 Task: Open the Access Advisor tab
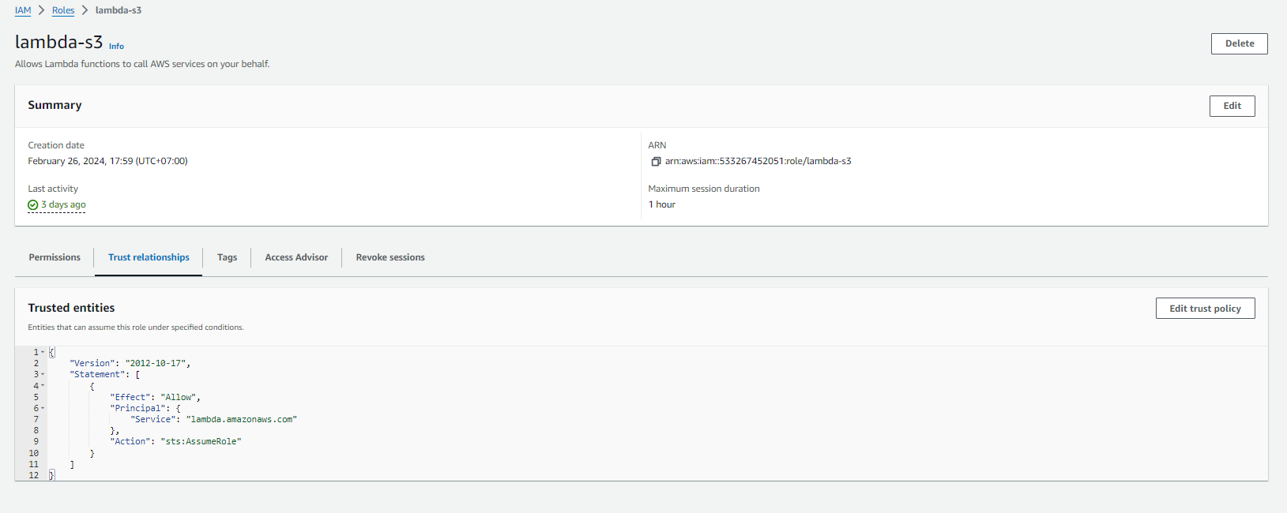coord(296,257)
